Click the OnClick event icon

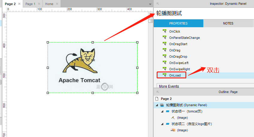164,31
